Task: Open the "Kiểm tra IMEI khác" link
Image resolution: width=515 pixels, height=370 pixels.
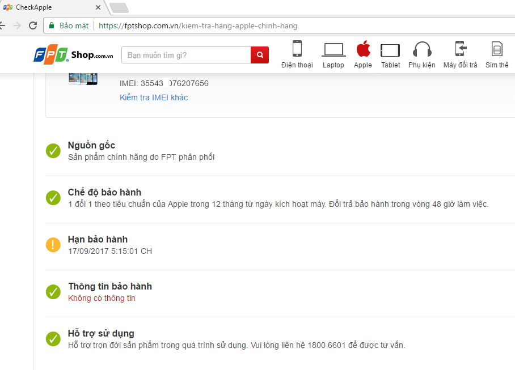Action: point(154,97)
